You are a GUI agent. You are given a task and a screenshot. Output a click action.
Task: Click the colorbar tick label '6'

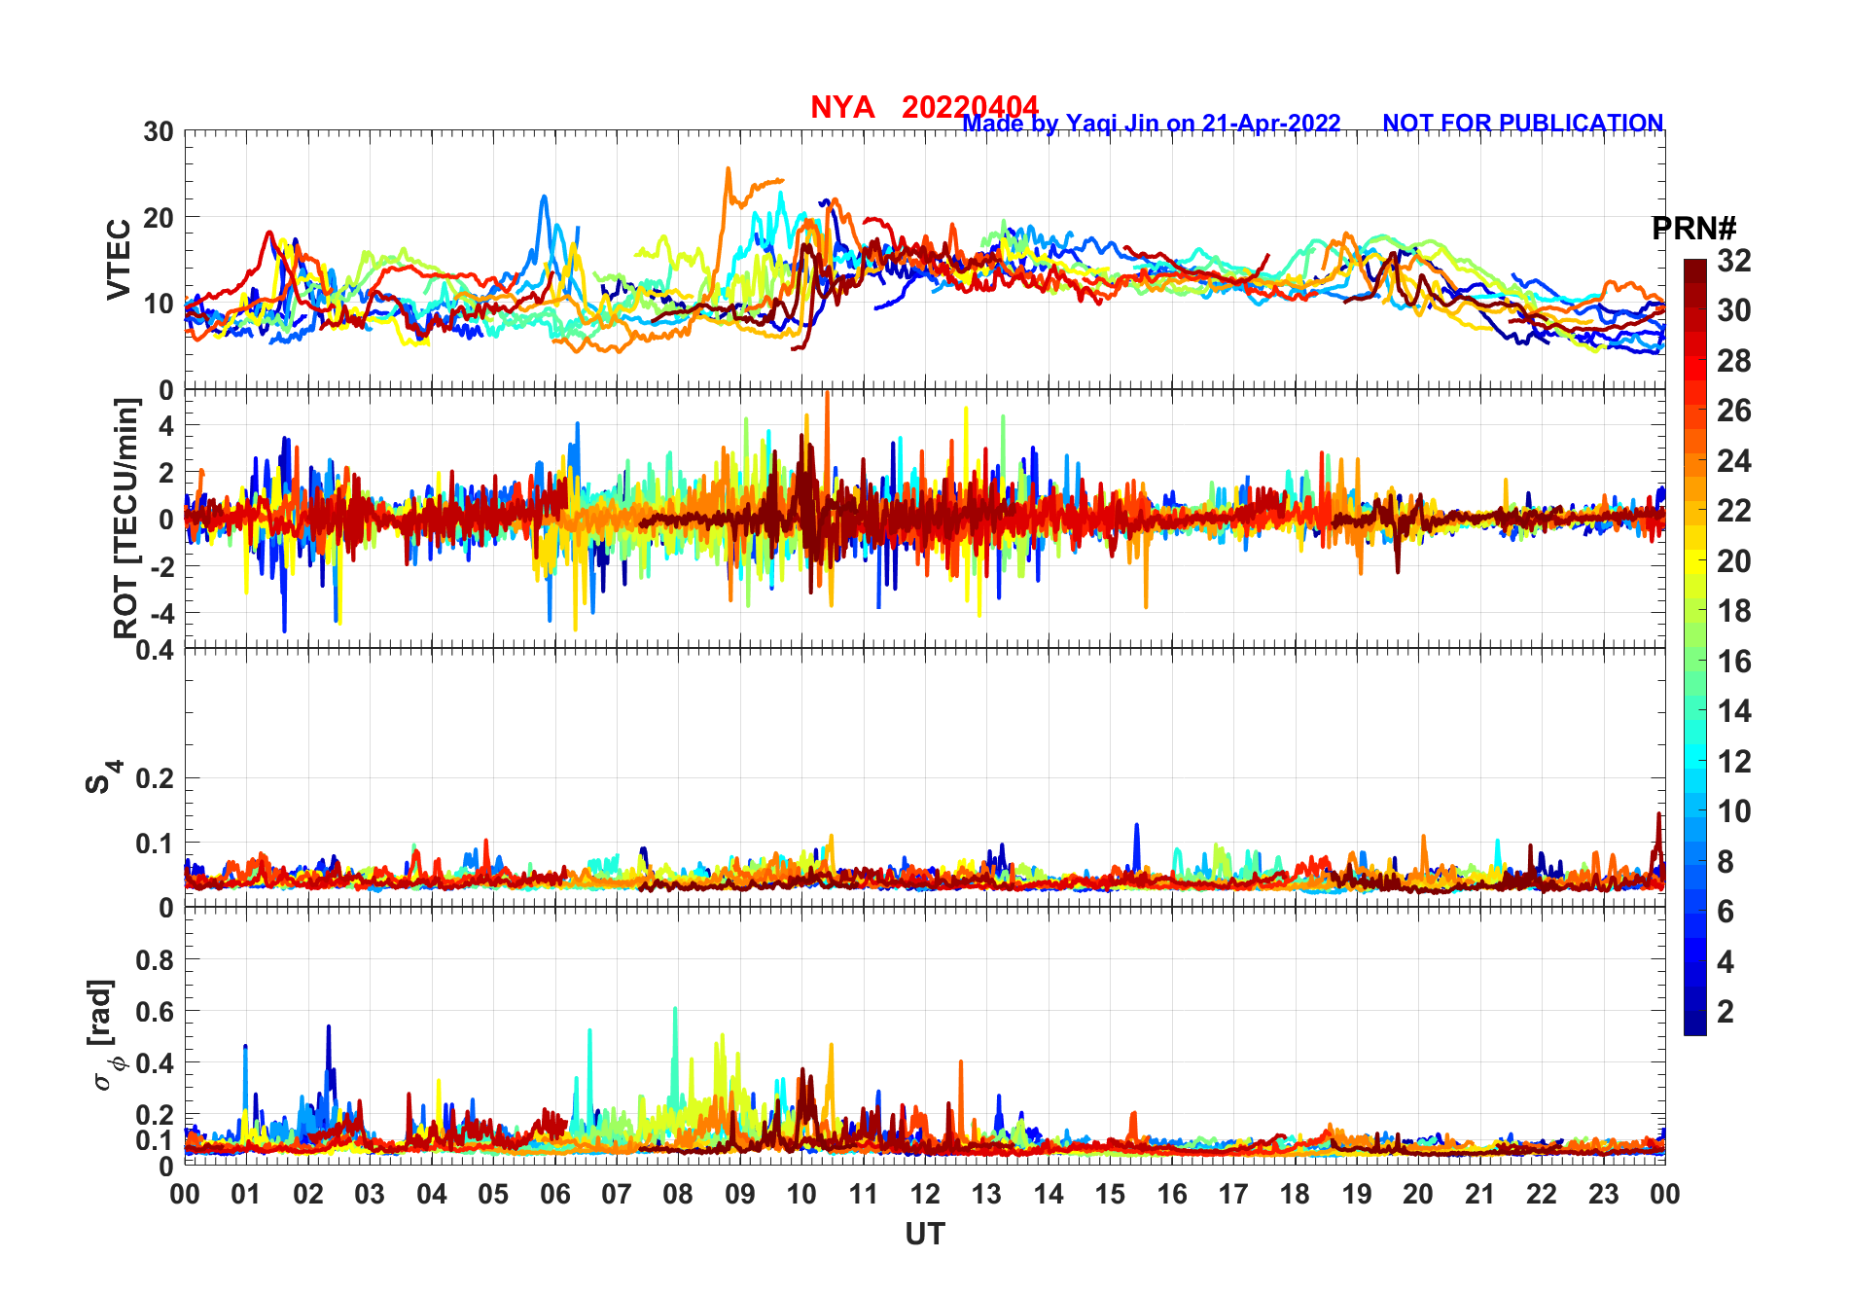click(x=1725, y=912)
